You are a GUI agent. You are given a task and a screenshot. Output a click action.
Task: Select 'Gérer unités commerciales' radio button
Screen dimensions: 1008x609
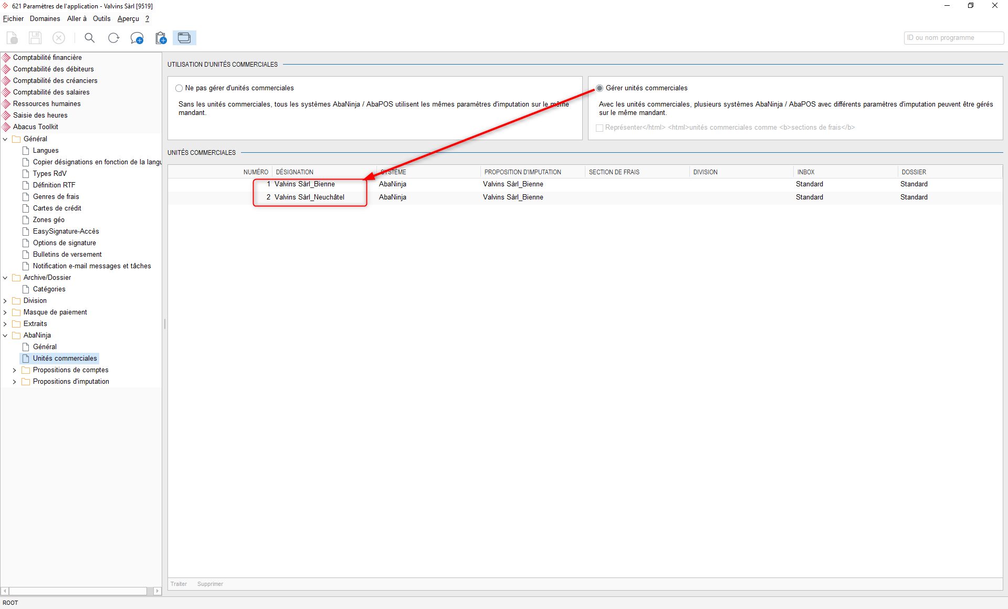tap(600, 88)
